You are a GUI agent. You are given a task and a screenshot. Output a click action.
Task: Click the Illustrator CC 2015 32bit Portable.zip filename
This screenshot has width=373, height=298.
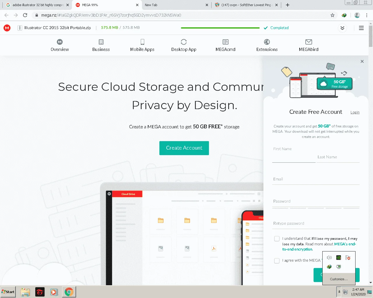click(58, 28)
